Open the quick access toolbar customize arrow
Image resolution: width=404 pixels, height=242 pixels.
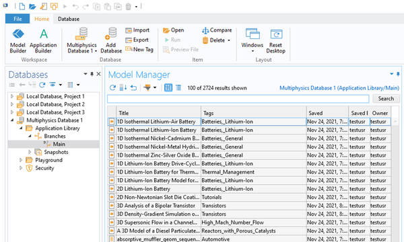pos(136,7)
